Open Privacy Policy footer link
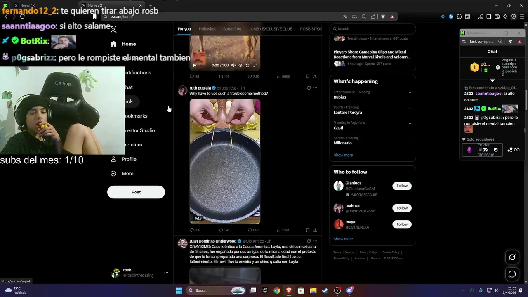The height and width of the screenshot is (297, 528). 368,252
